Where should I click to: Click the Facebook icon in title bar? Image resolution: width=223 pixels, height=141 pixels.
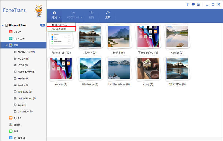pyautogui.click(x=188, y=4)
